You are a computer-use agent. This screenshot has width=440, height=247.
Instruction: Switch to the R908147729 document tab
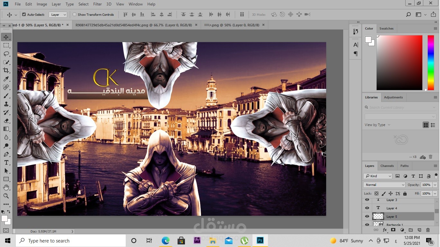[x=133, y=25]
